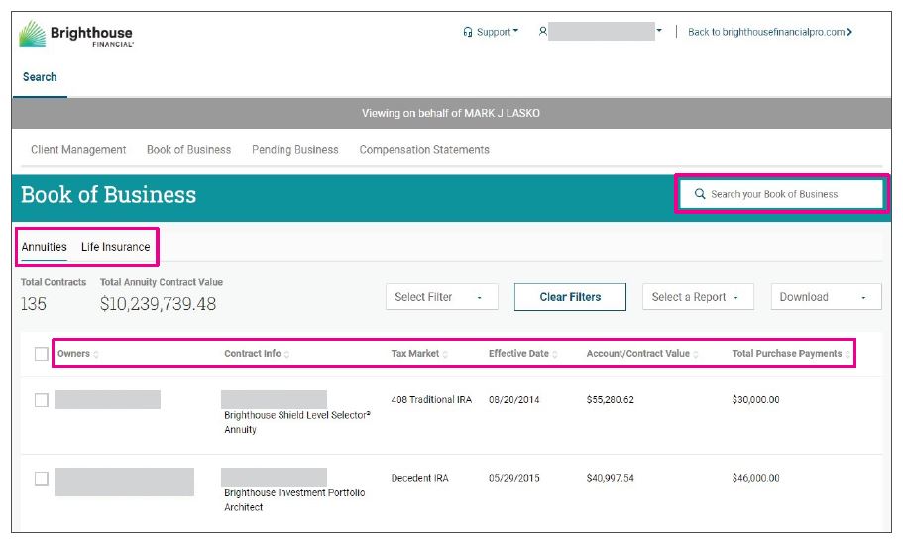The image size is (903, 543).
Task: Click the magnifier icon in search box
Action: 700,195
